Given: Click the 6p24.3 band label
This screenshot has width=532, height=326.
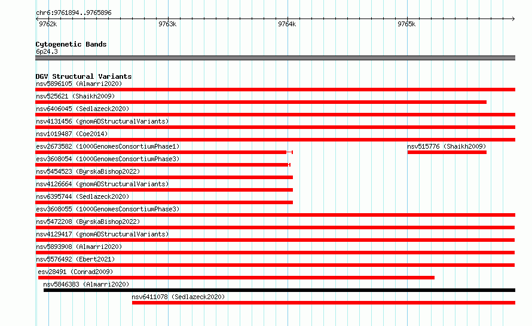Looking at the screenshot, I should tap(47, 51).
